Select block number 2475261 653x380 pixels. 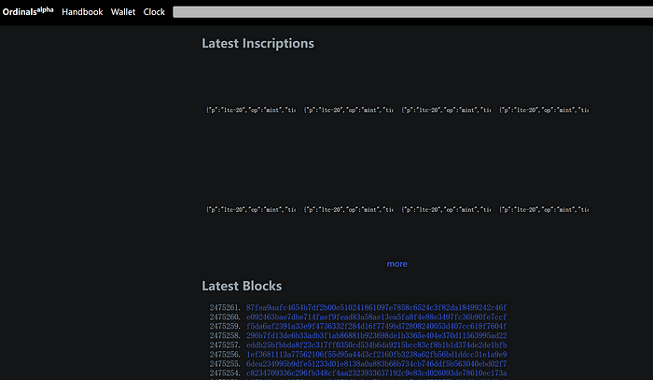225,307
